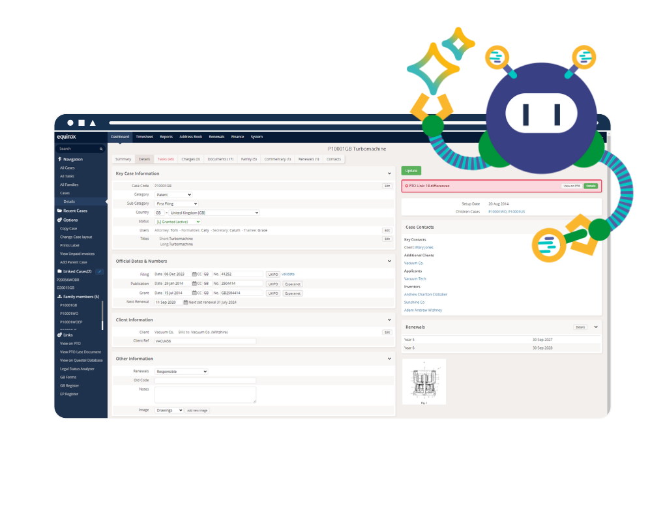Click the calendar icon beside Next Renewal
The image size is (665, 532).
pos(185,301)
